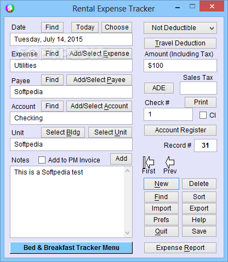Click Find button next to Payee
The image size is (228, 262).
[x=52, y=80]
